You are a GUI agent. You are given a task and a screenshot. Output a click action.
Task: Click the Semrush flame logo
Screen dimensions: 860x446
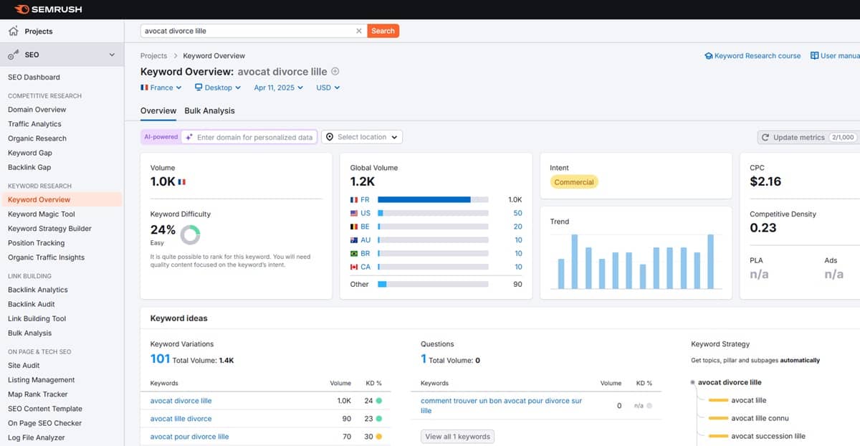point(21,9)
